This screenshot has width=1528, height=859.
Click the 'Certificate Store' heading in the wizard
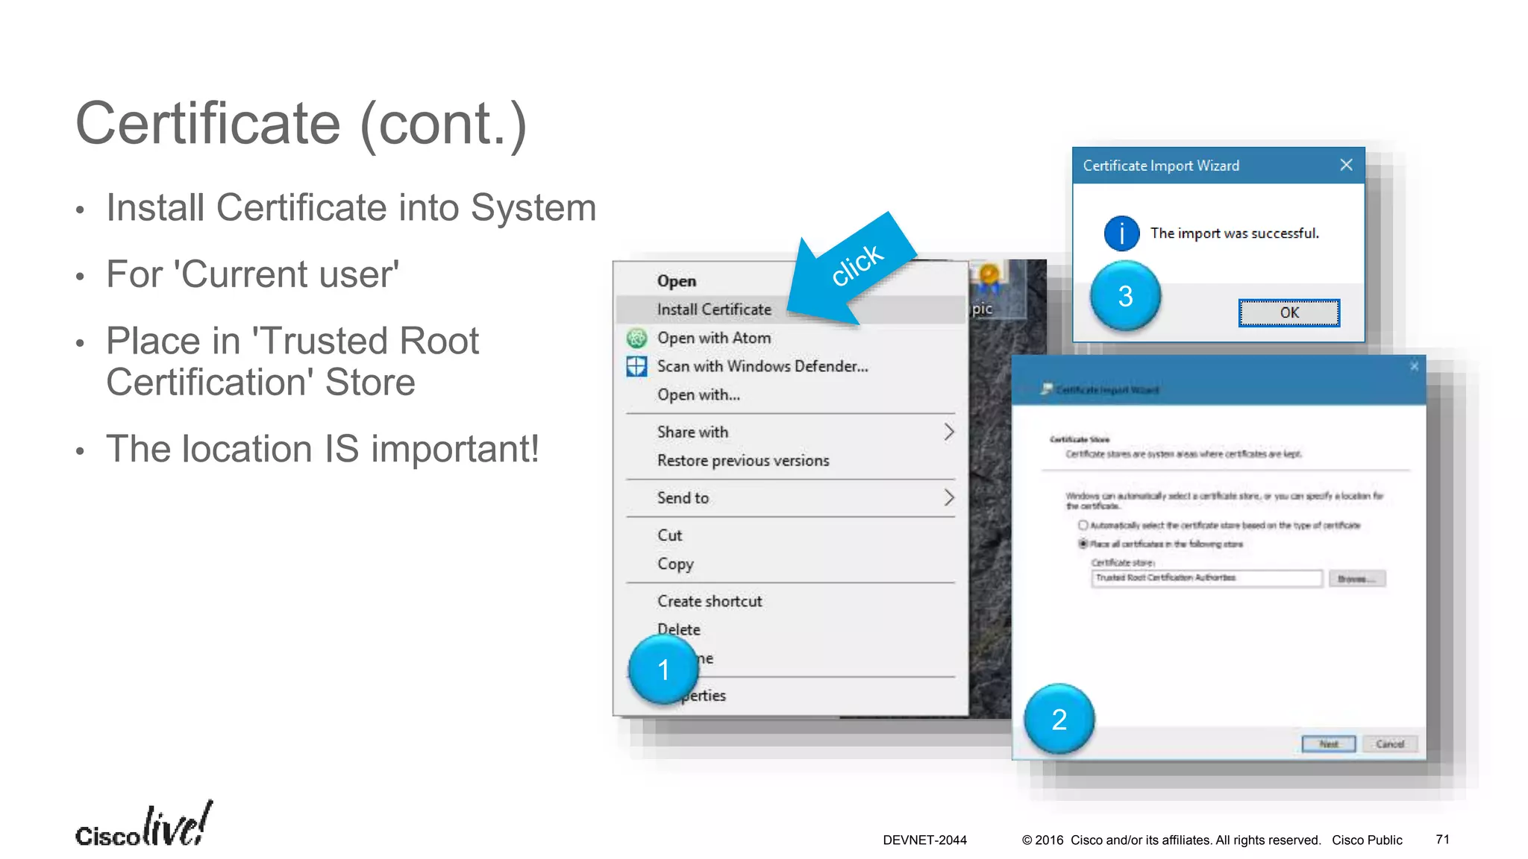pyautogui.click(x=1079, y=439)
